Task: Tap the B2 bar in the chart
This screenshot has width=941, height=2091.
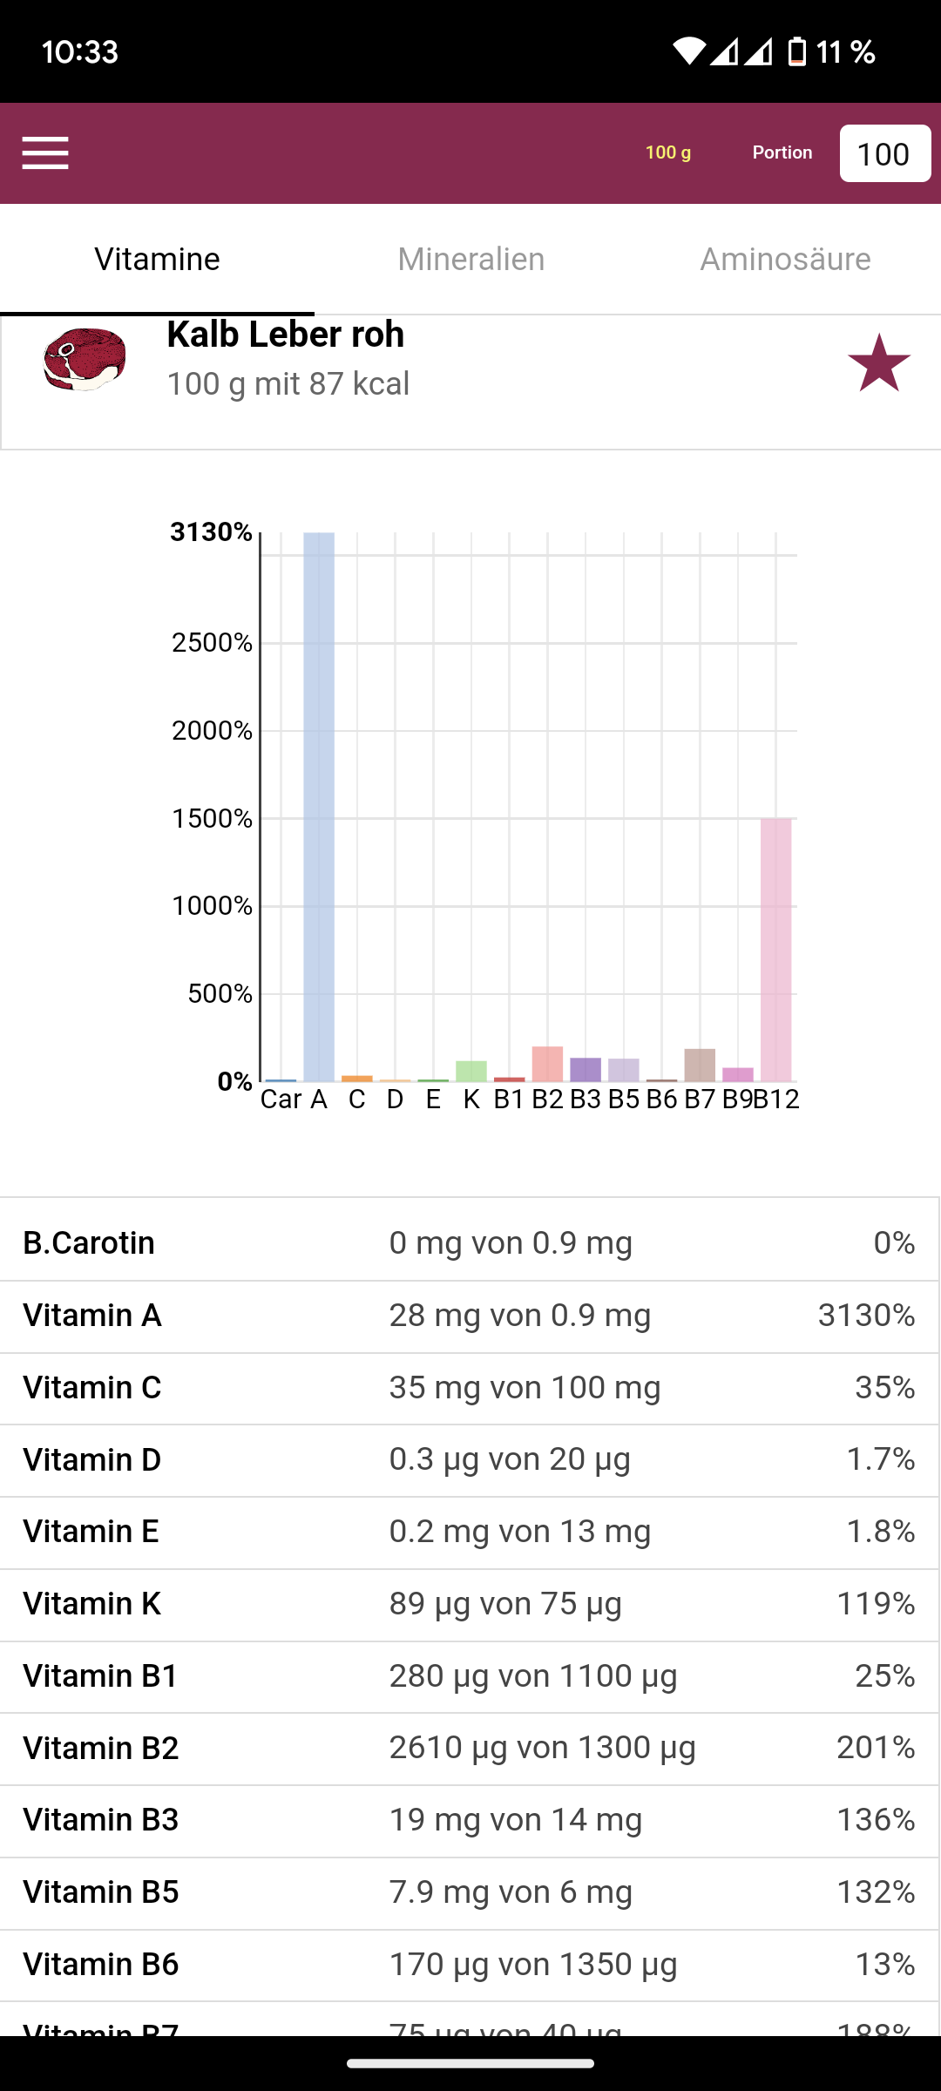Action: click(547, 1064)
